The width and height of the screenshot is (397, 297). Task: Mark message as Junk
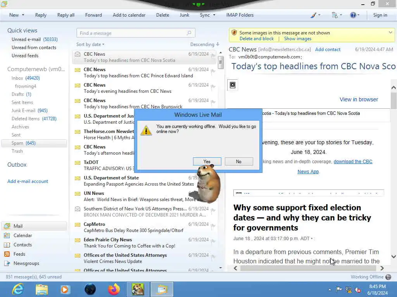pos(184,15)
